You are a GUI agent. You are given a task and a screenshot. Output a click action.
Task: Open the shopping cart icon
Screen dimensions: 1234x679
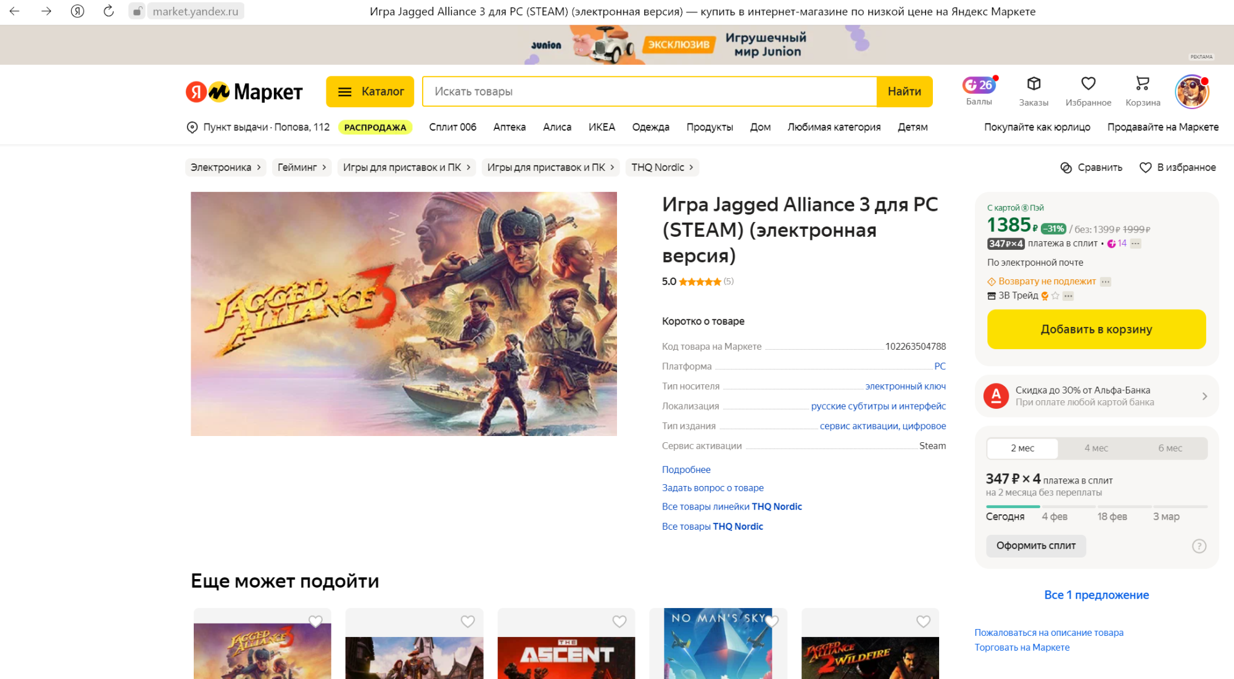pos(1142,84)
